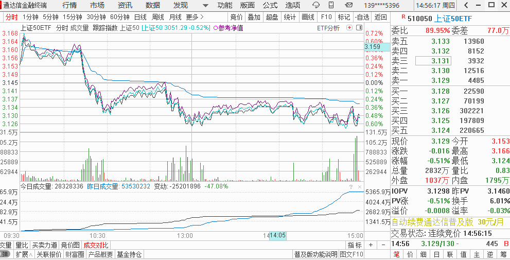Expand the 扩展 panel at bottom
This screenshot has width=510, height=260.
point(24,254)
